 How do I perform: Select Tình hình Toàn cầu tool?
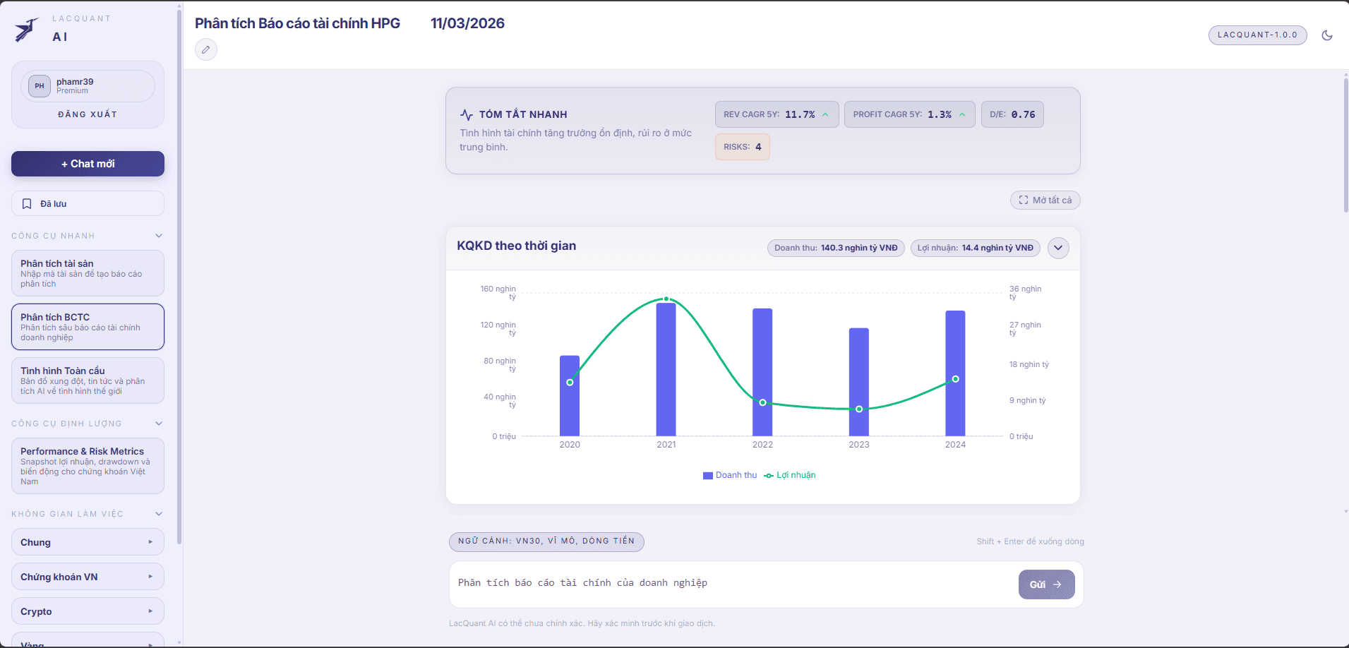(88, 380)
